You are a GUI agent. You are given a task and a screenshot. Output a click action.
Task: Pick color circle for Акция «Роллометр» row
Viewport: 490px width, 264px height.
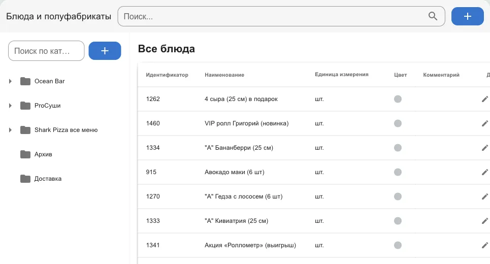tap(398, 245)
